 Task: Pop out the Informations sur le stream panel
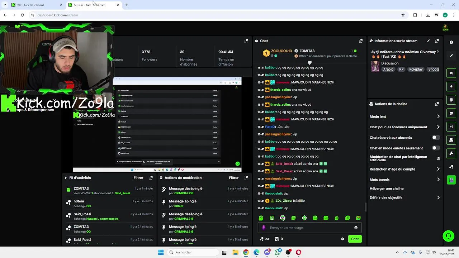(x=437, y=41)
